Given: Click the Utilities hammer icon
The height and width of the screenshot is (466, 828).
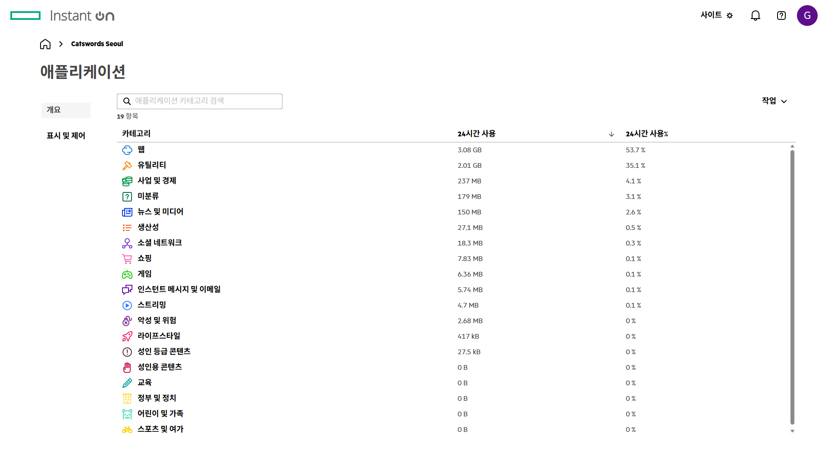Looking at the screenshot, I should [x=127, y=166].
